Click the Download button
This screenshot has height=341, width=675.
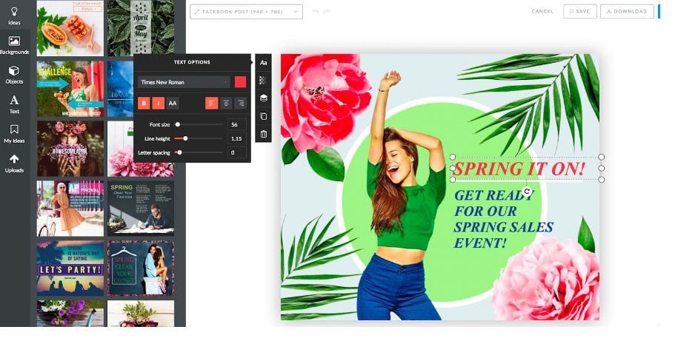(627, 12)
